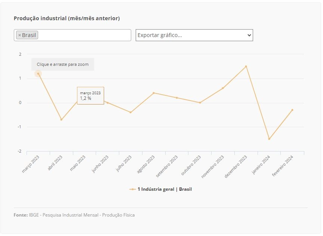This screenshot has width=323, height=236.
Task: Click the agosto 2023 data point
Action: coord(154,93)
